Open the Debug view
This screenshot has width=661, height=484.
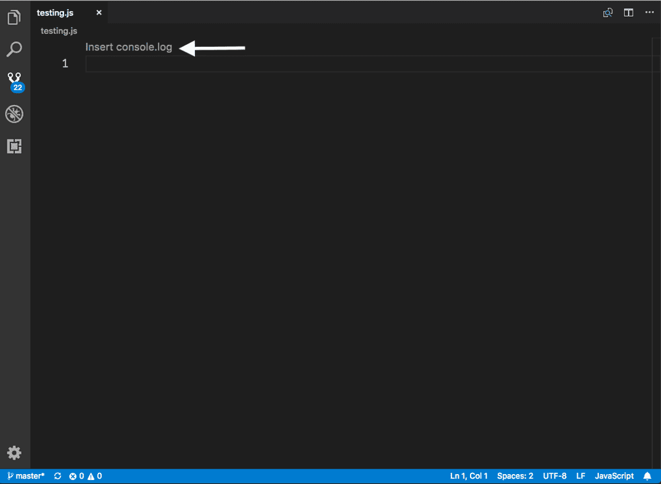pos(15,114)
